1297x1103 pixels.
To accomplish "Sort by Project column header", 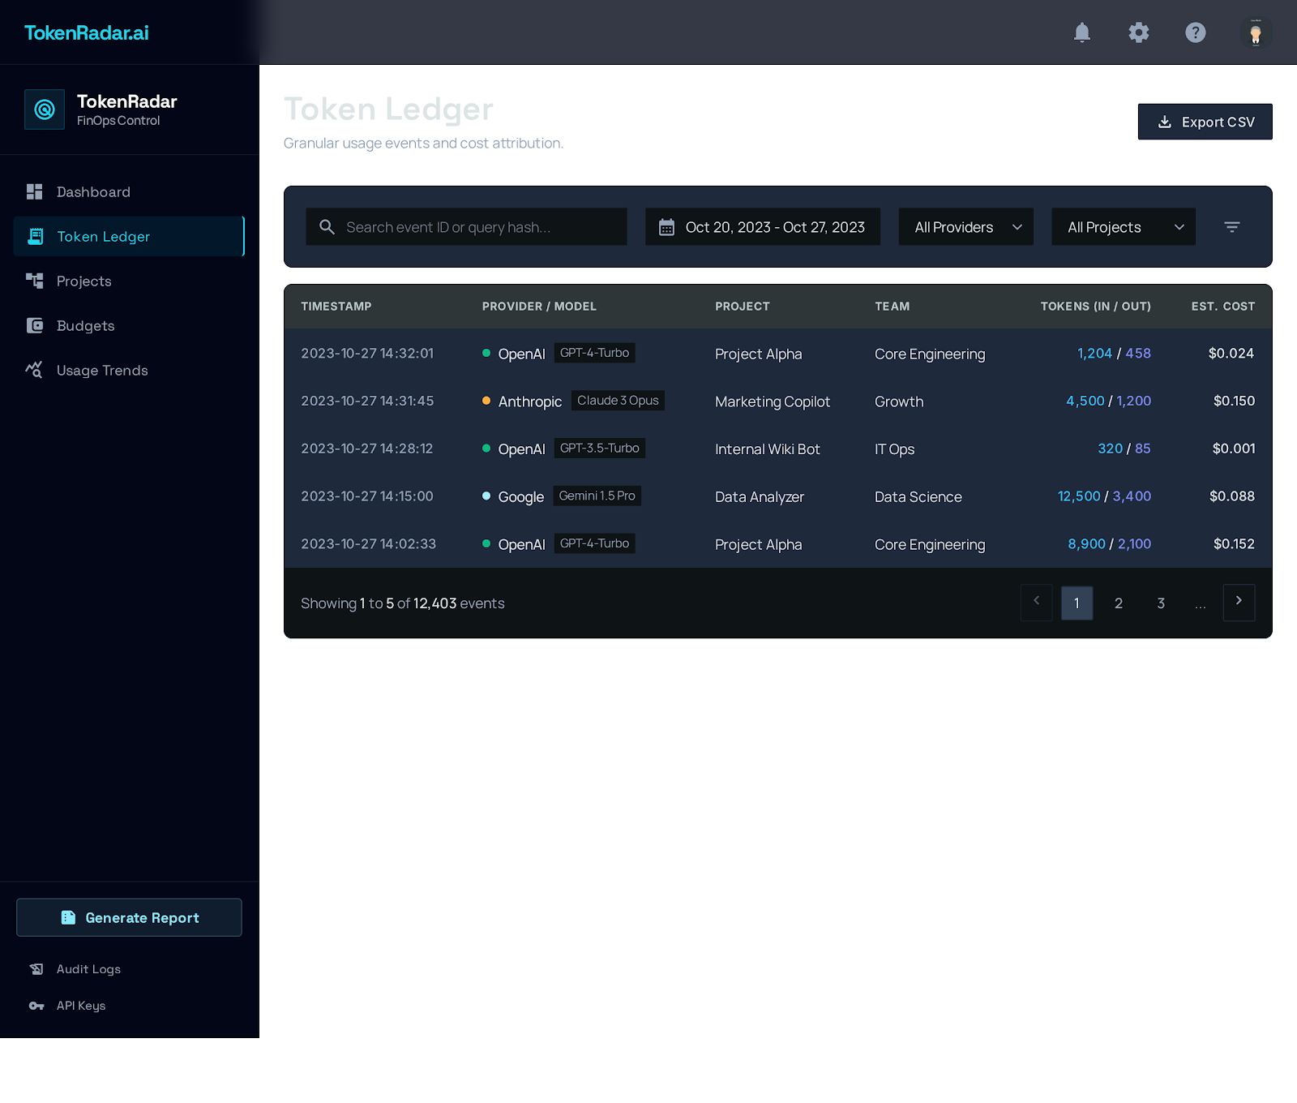I will click(x=743, y=307).
